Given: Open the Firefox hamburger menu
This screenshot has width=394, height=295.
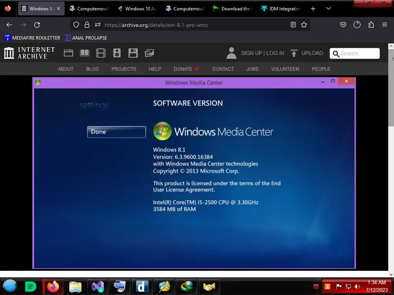Looking at the screenshot, I should 385,25.
